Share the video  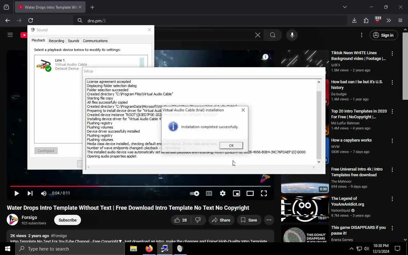point(221,220)
